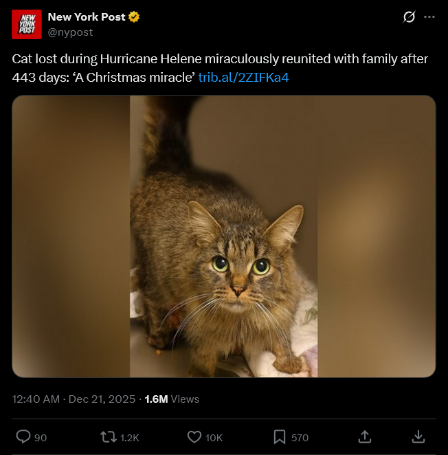448x455 pixels.
Task: Click the 1.2K reposts count
Action: click(130, 438)
